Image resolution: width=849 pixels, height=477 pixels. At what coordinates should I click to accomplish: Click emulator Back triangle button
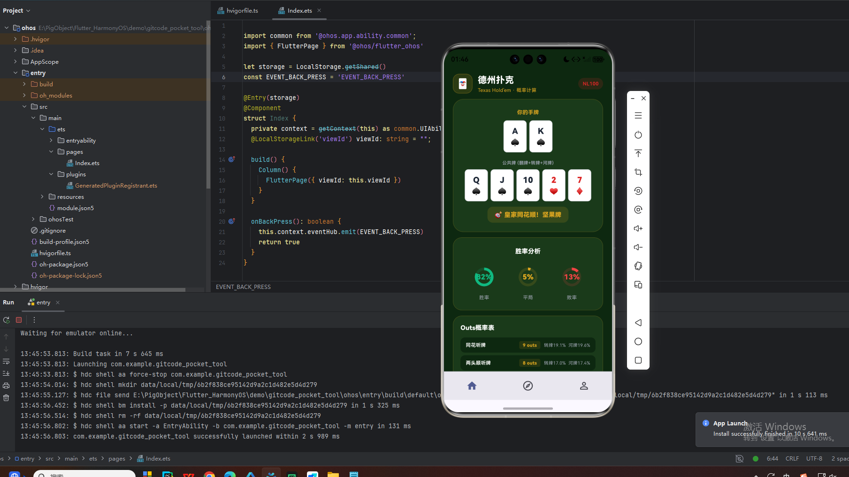tap(638, 323)
